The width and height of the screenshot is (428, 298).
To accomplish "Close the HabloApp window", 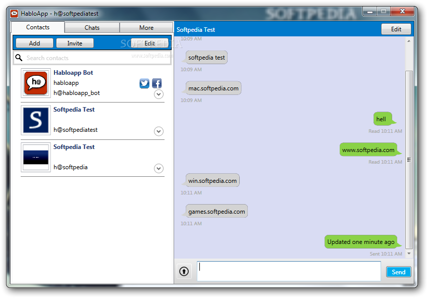I will [x=402, y=12].
